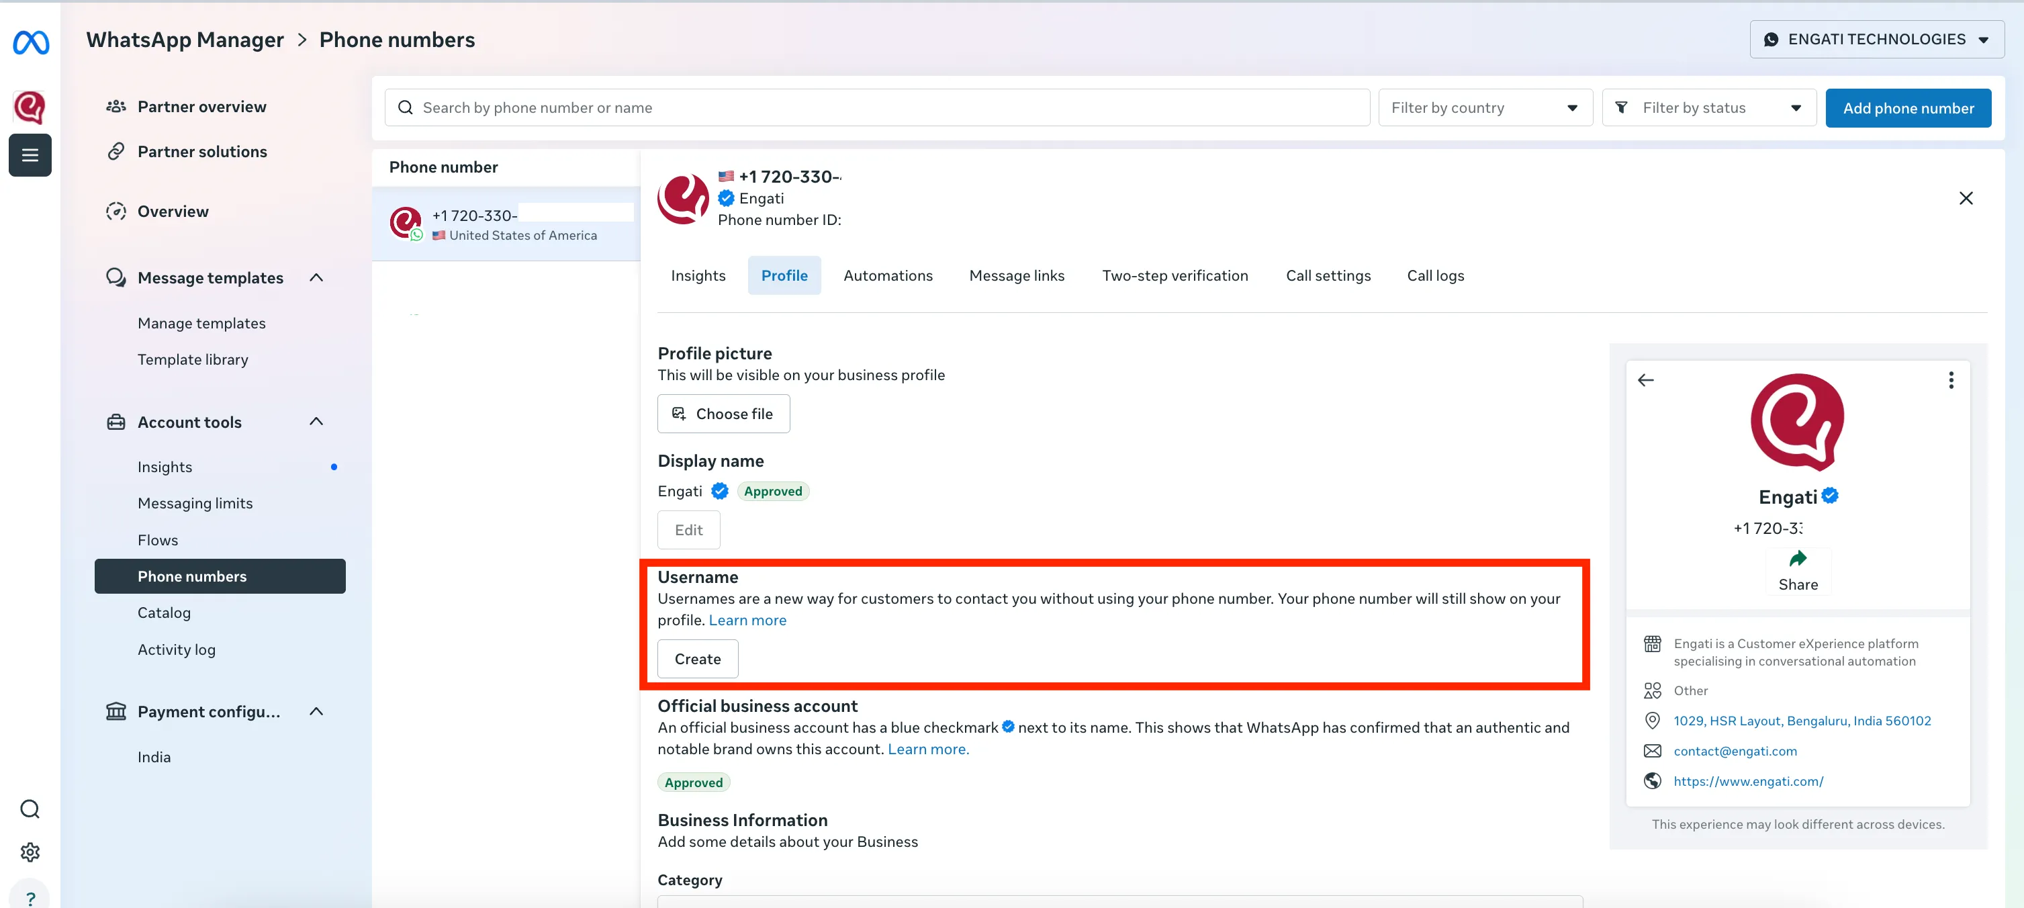Open Learn more link under Username
The image size is (2024, 908).
pos(747,620)
